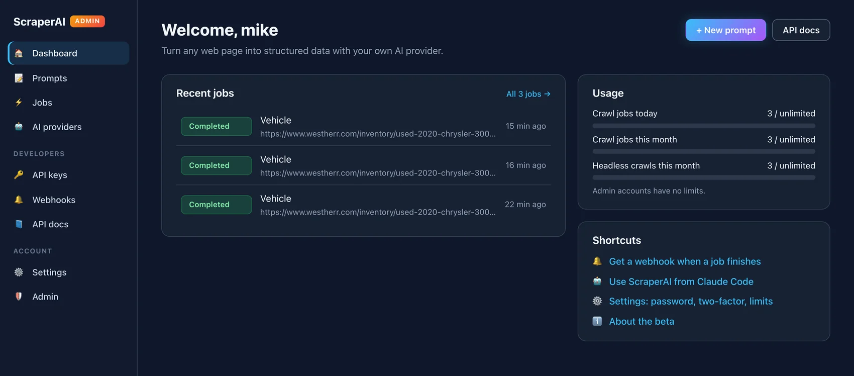Go to Prompts in the sidebar
Viewport: 854px width, 376px height.
69,78
